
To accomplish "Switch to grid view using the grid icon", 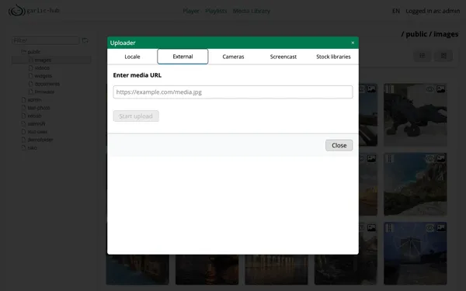I will (x=443, y=56).
